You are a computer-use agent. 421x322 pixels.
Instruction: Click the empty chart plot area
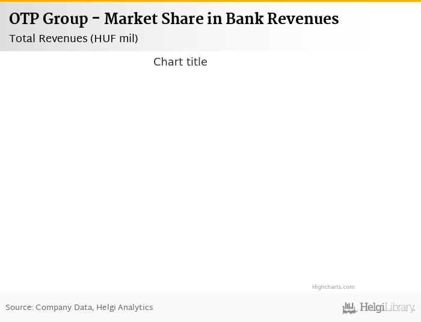tap(180, 175)
